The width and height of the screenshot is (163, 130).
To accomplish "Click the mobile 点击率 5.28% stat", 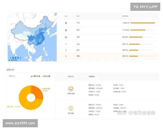I will click(x=118, y=105).
